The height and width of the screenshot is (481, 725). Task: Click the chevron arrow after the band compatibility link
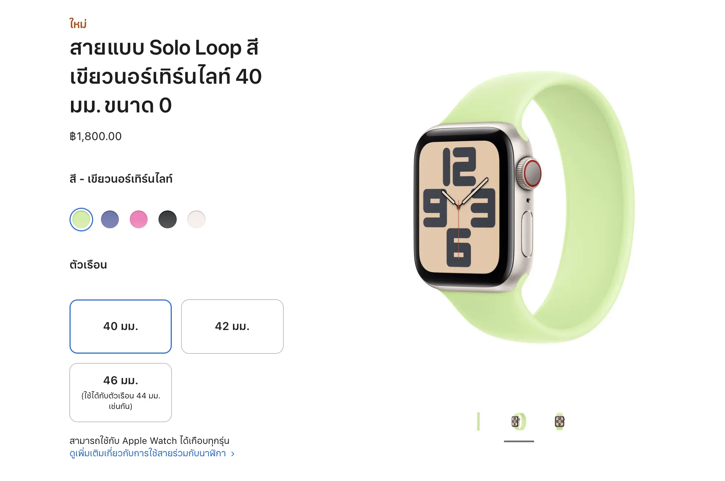click(233, 454)
